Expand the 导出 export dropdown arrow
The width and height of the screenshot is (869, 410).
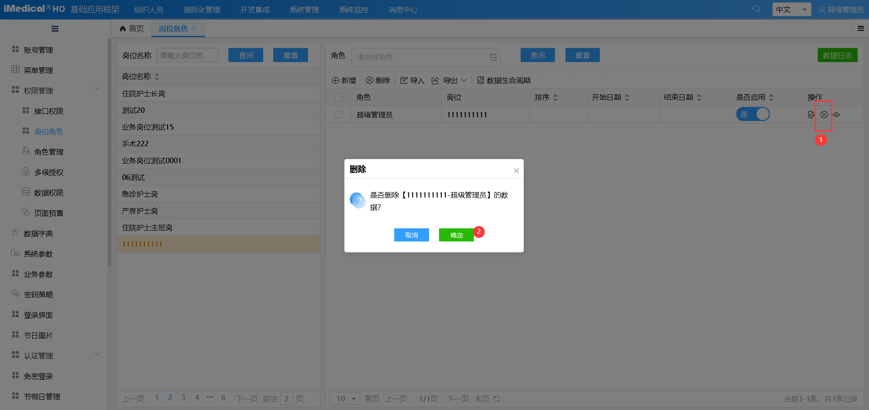click(464, 80)
